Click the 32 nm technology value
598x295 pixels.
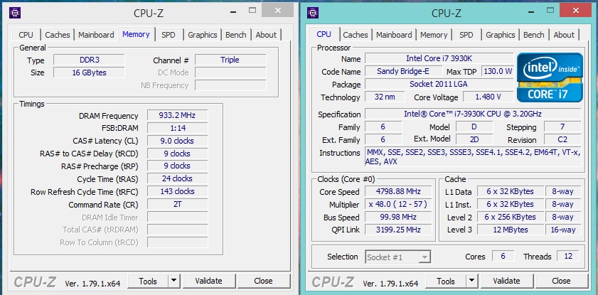tap(385, 97)
